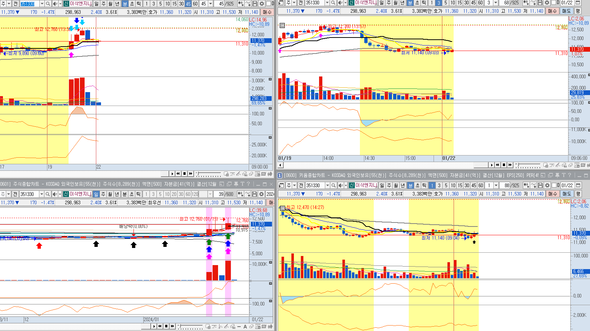Search stock code in top-left chart
The width and height of the screenshot is (590, 331).
point(48,4)
